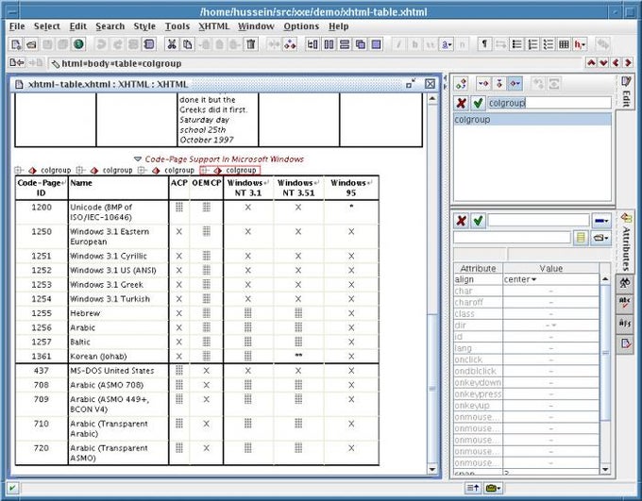
Task: Click the Convert element diamonds icon
Action: pyautogui.click(x=290, y=44)
